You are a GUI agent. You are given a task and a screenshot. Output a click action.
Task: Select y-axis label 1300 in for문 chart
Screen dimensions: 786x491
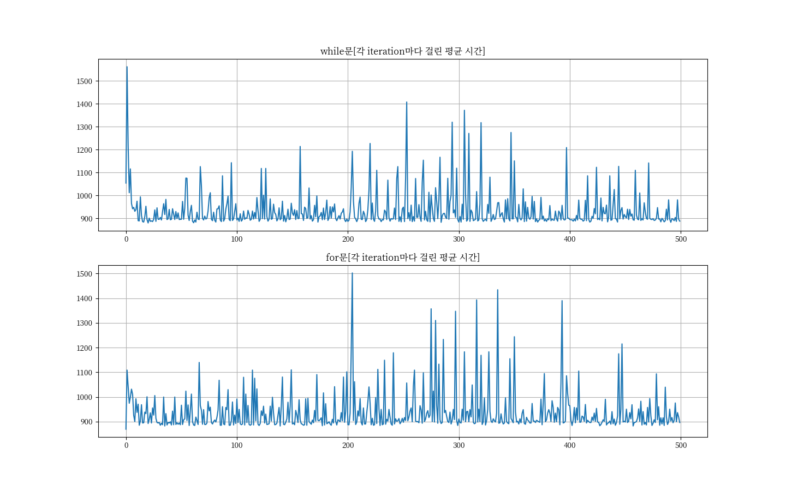85,324
